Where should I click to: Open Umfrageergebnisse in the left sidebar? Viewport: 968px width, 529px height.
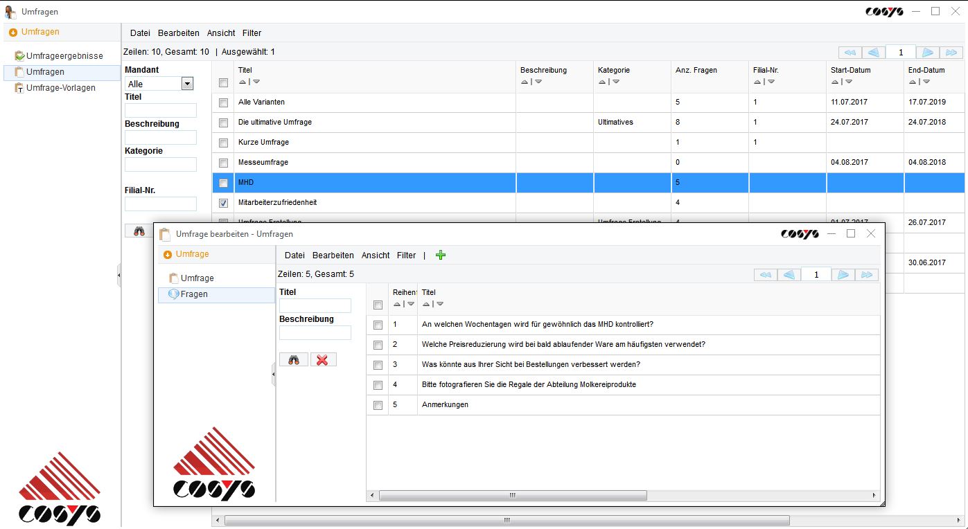click(64, 56)
